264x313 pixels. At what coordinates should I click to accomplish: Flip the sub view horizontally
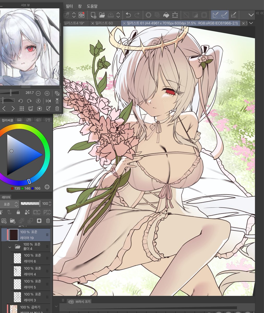point(48,101)
